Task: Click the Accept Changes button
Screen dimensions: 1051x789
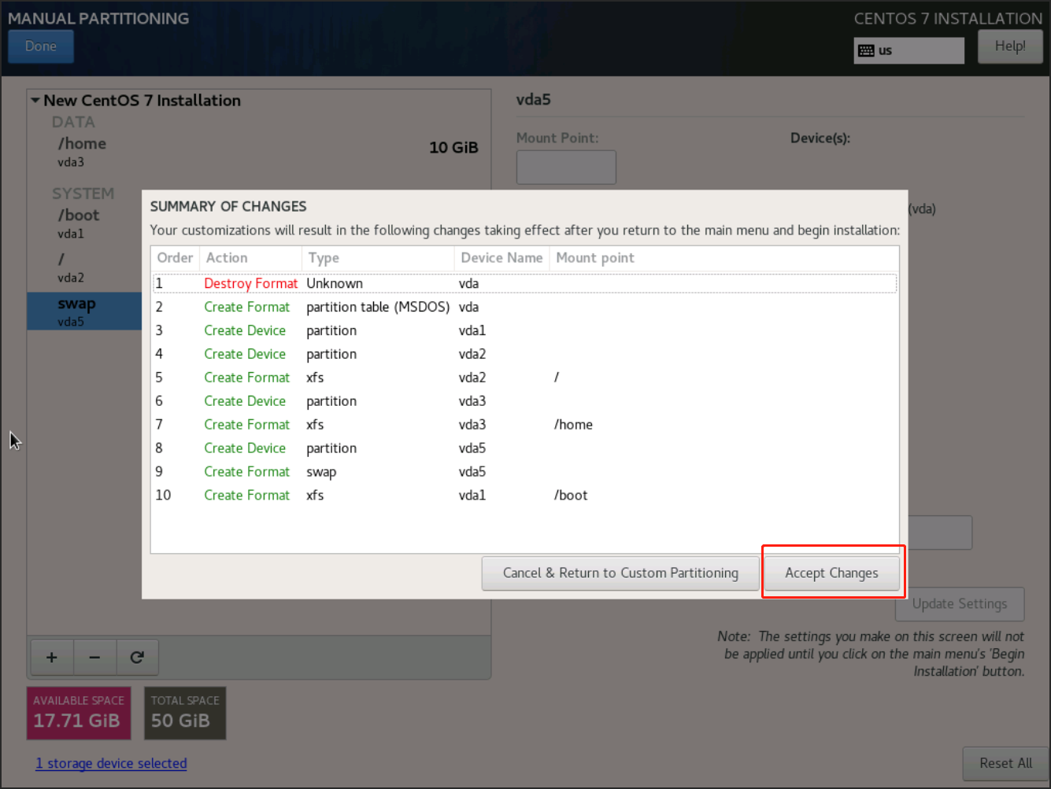Action: [x=831, y=573]
